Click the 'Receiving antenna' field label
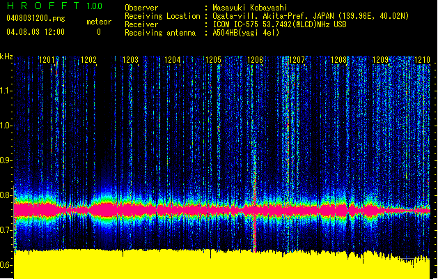Image resolution: width=438 pixels, height=279 pixels. tap(160, 33)
